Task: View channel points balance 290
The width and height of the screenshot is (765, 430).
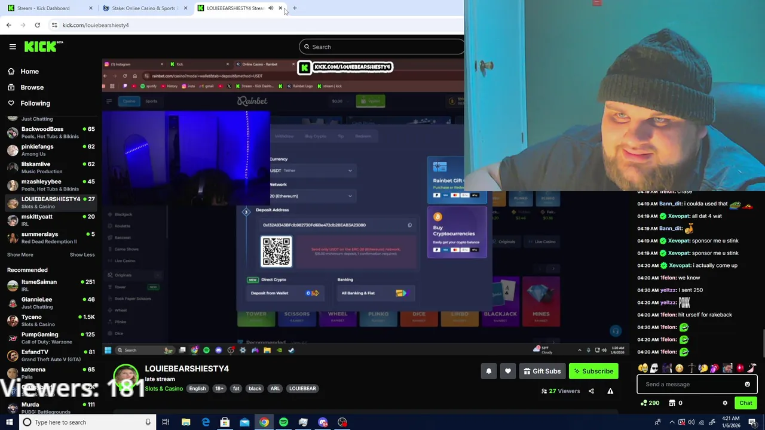Action: [x=650, y=403]
